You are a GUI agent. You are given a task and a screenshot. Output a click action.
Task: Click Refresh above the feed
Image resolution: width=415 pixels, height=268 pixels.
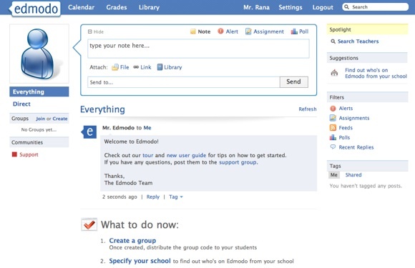308,109
